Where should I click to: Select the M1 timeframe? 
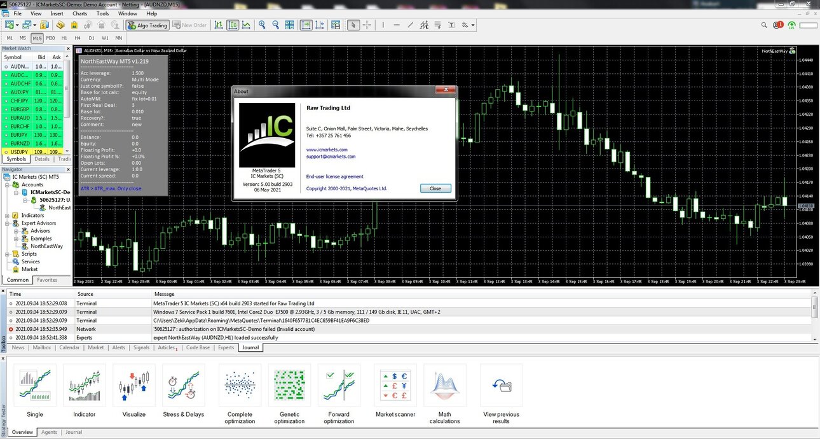tap(10, 38)
